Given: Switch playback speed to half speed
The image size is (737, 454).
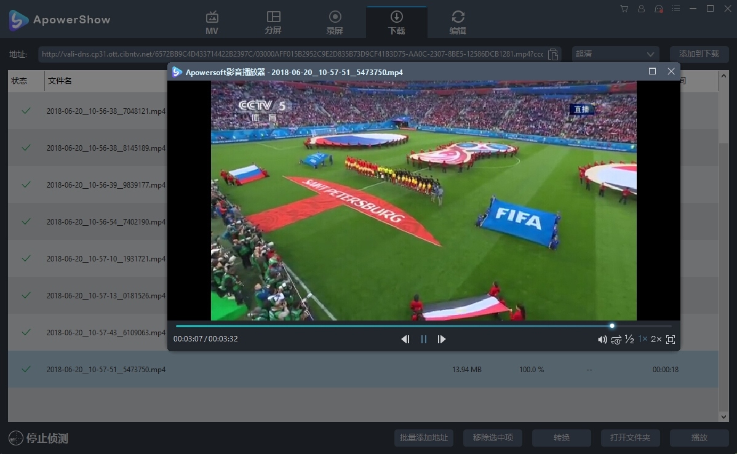Looking at the screenshot, I should pos(629,340).
